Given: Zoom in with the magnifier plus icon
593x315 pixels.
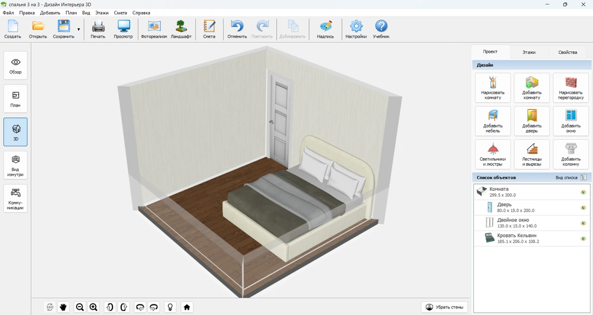Looking at the screenshot, I should pyautogui.click(x=93, y=307).
